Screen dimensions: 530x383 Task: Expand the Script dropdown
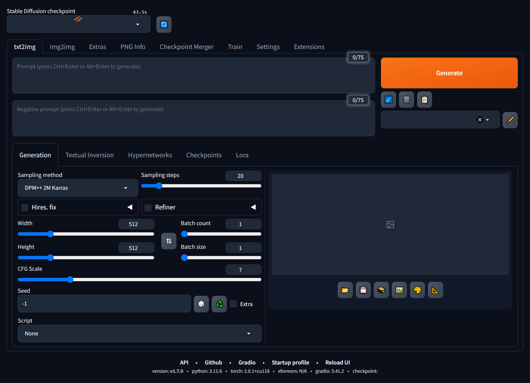[x=139, y=333]
